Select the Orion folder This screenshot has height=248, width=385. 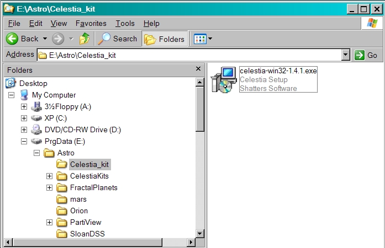tap(79, 211)
